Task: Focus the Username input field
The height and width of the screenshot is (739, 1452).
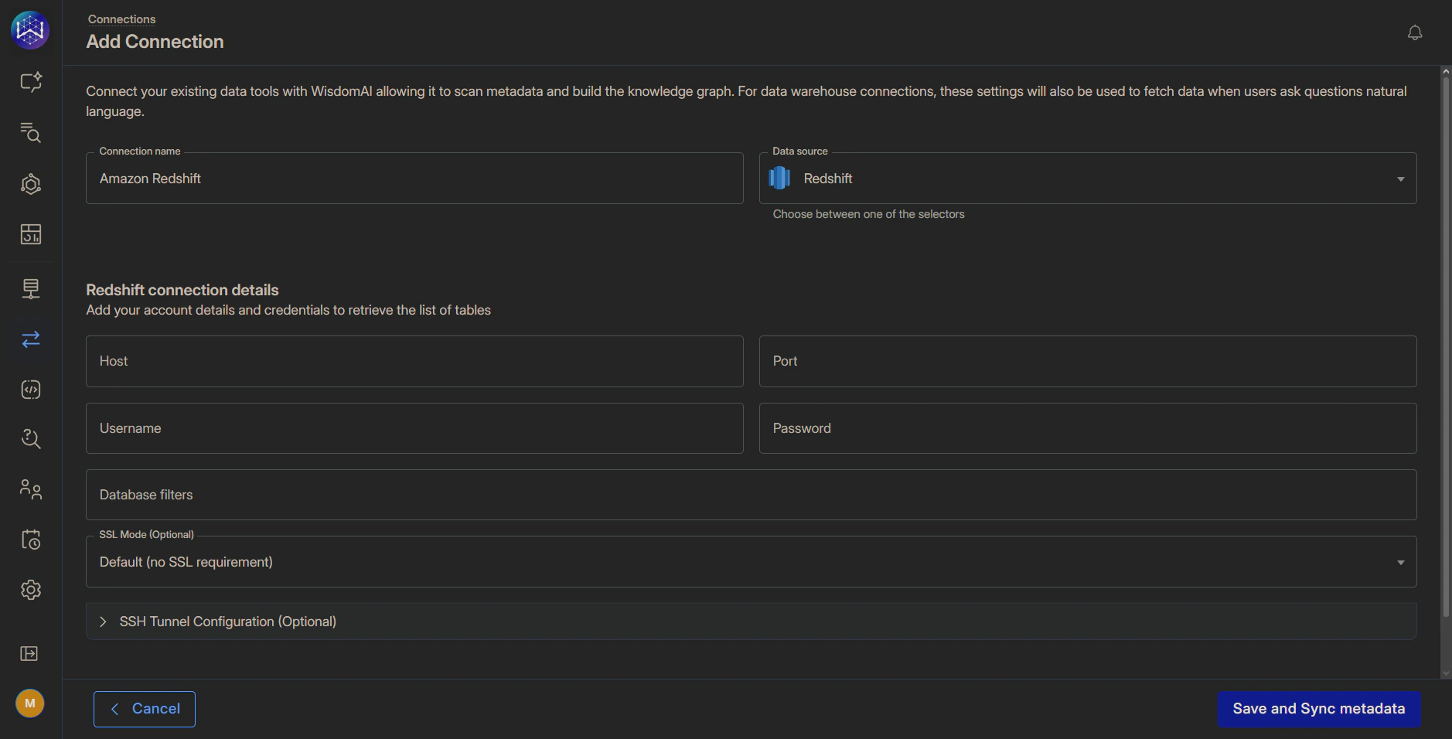Action: coord(414,428)
